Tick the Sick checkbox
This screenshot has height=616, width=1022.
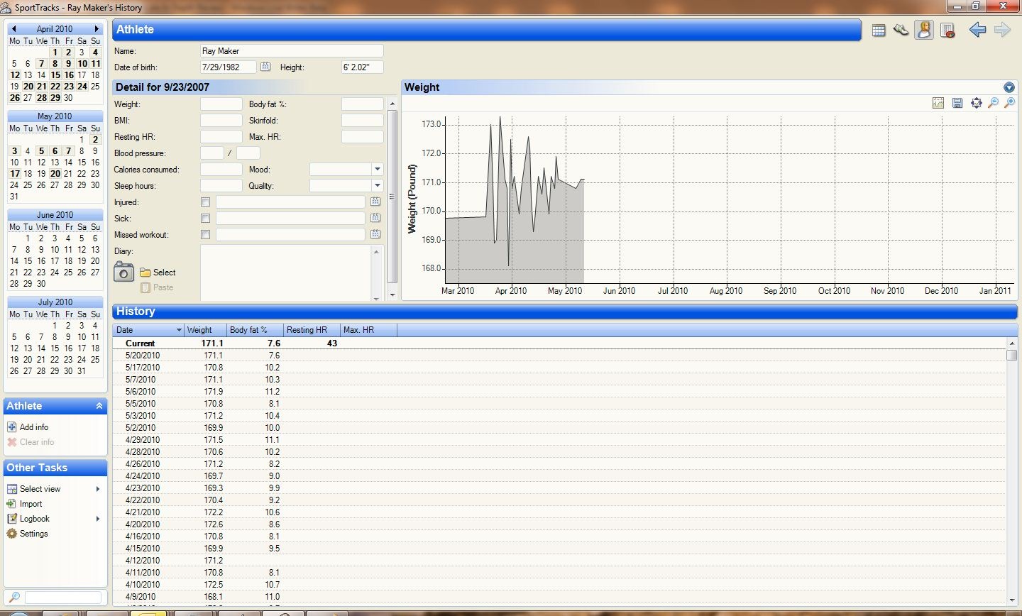tap(205, 219)
